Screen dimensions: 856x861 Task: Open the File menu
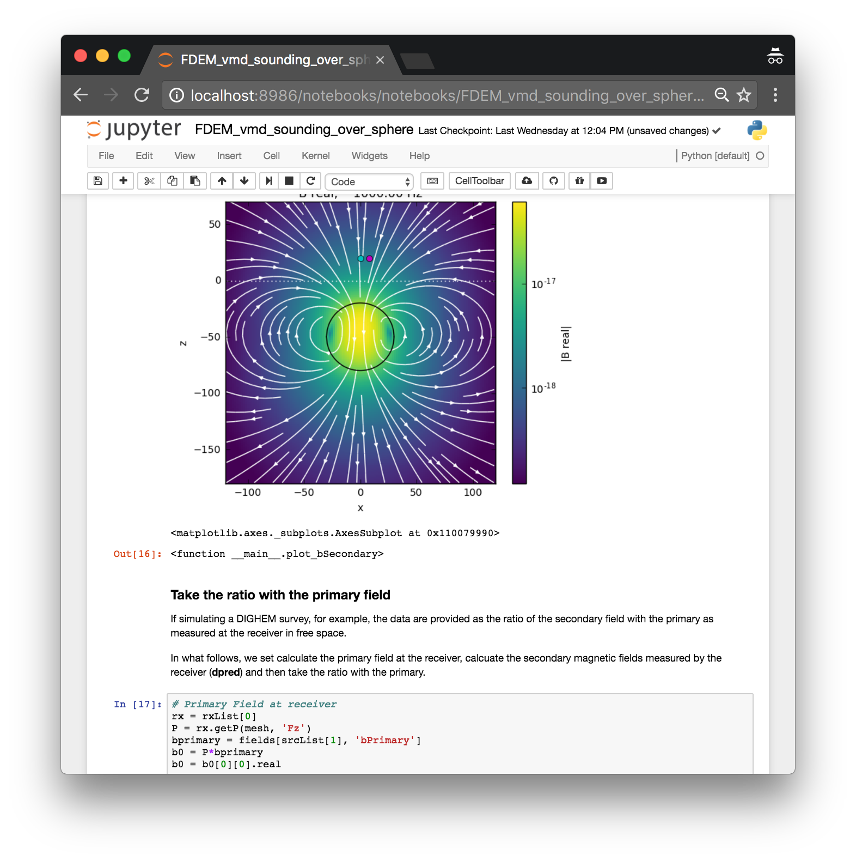tap(106, 156)
